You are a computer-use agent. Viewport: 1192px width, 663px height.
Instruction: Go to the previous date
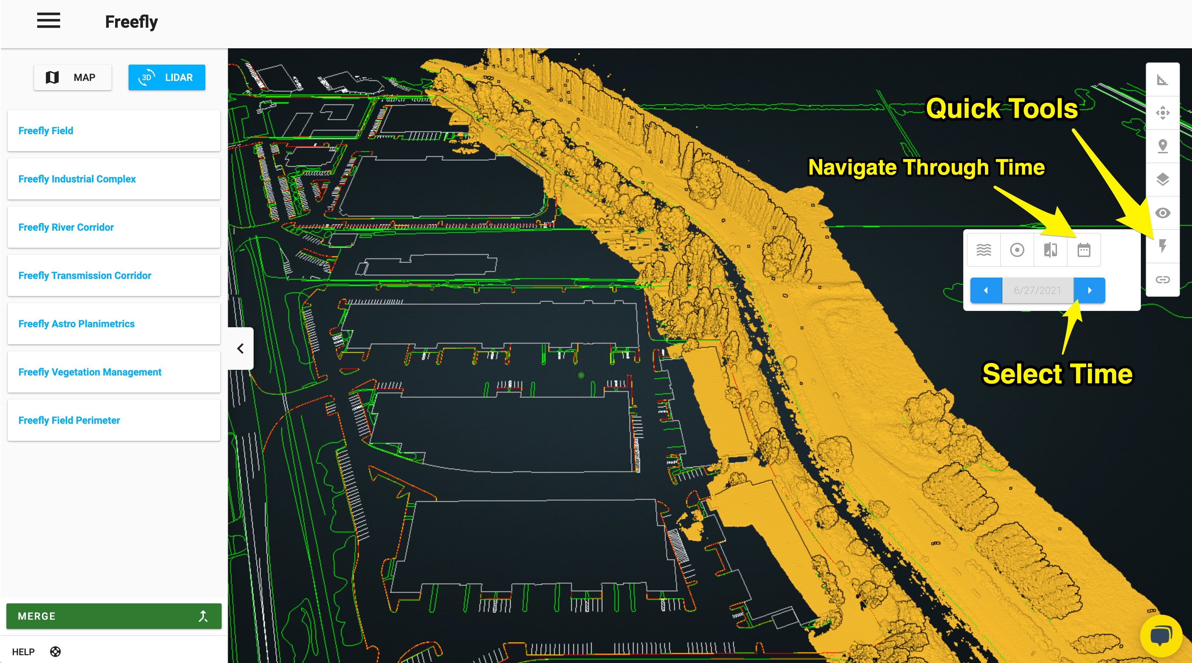(x=986, y=290)
